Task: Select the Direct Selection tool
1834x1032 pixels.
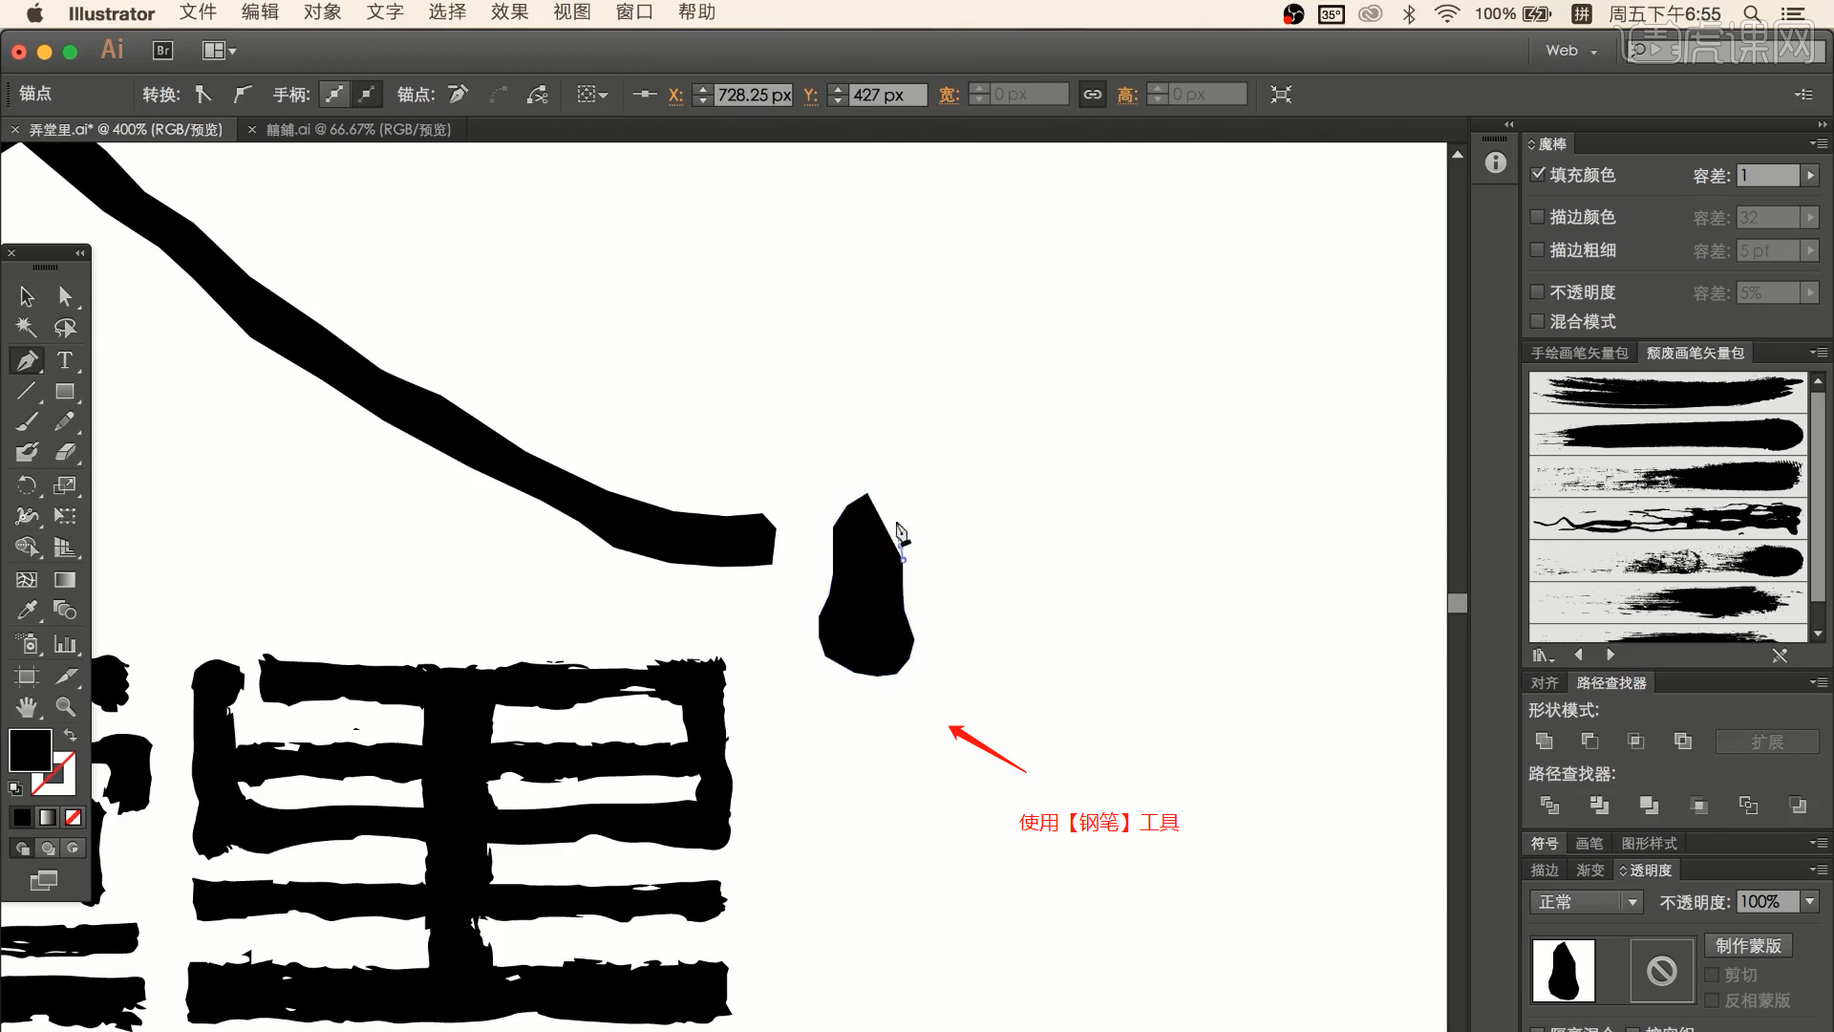Action: (x=66, y=295)
